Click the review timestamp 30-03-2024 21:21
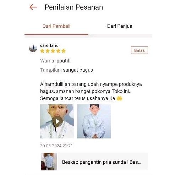 tap(56, 146)
